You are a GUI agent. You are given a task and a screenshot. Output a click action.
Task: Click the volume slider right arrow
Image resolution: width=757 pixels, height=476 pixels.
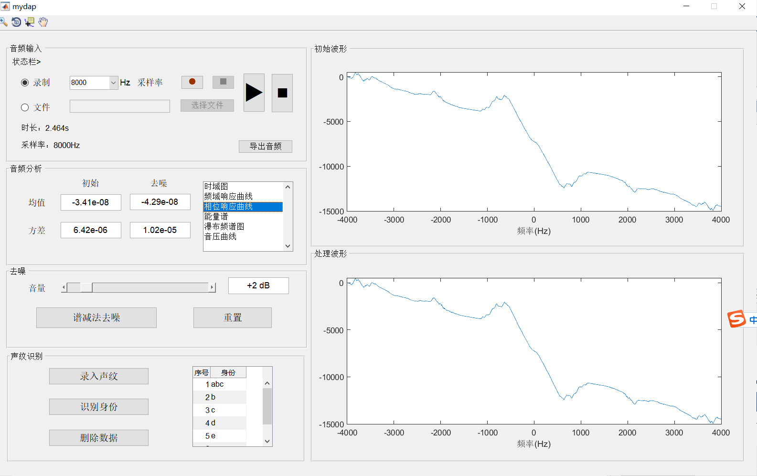click(212, 287)
